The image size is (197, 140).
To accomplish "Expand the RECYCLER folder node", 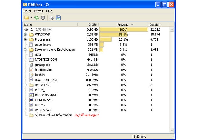I will pyautogui.click(x=25, y=85).
